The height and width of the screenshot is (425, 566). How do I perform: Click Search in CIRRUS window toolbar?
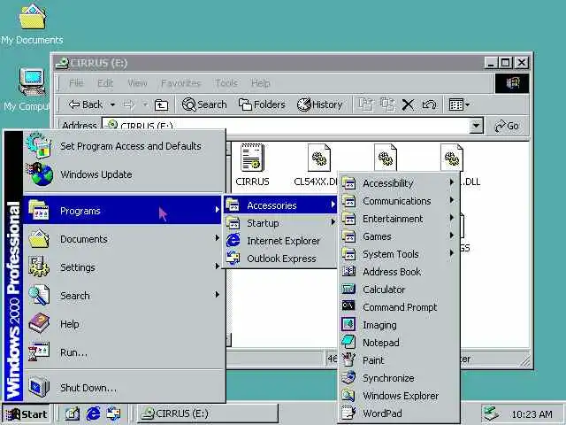coord(204,104)
